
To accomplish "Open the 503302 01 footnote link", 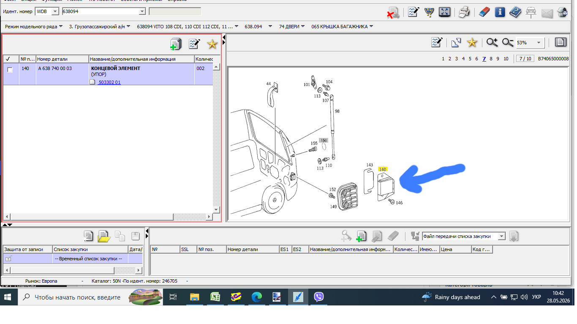I will (109, 82).
